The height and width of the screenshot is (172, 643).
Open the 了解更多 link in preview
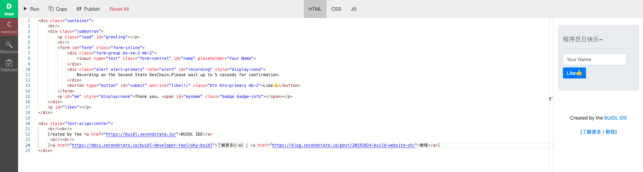point(592,132)
